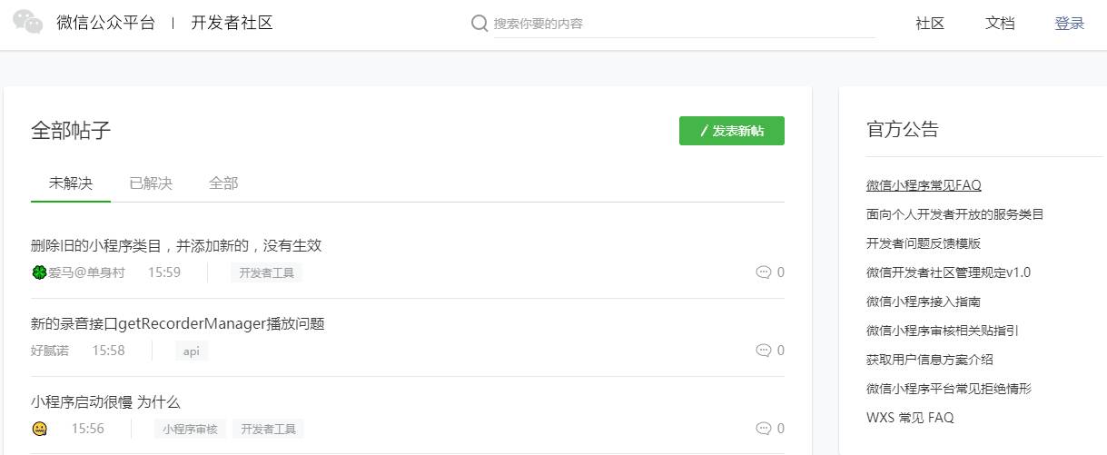The width and height of the screenshot is (1107, 455).
Task: Switch to the 已解决 tab
Action: click(x=151, y=183)
